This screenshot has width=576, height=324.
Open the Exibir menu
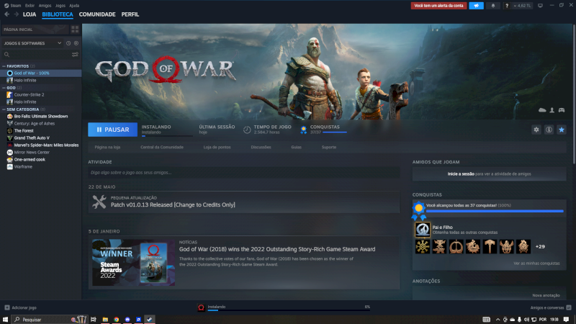pos(30,6)
